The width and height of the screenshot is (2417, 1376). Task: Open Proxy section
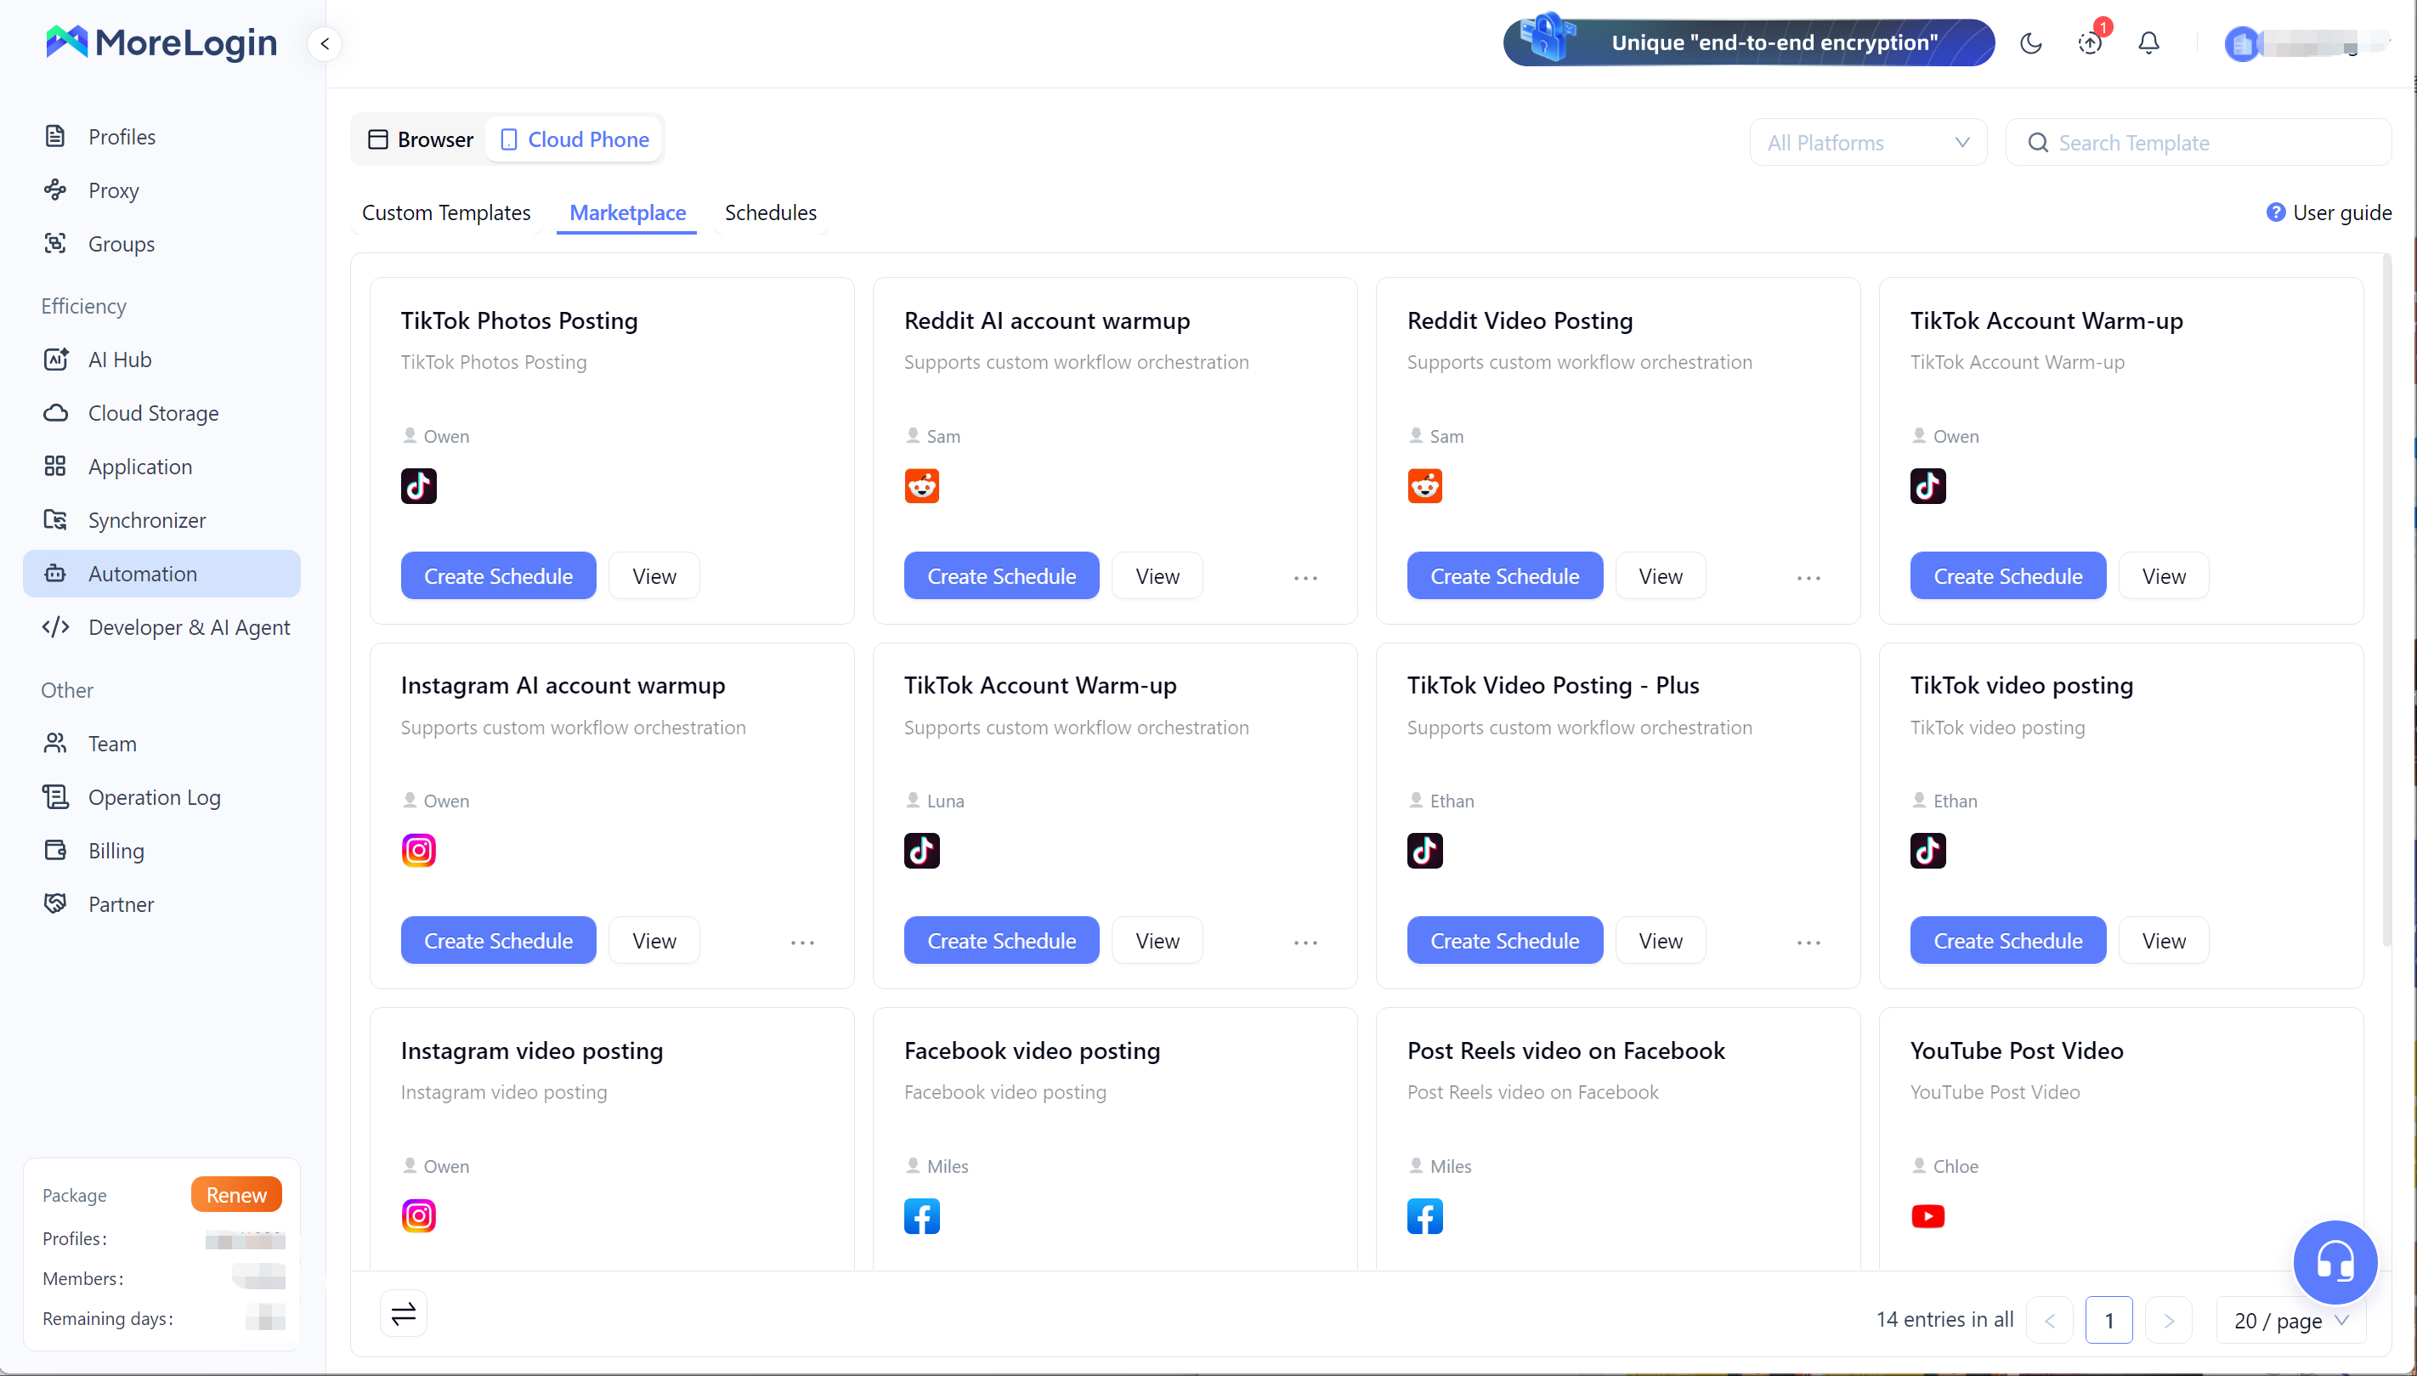[x=161, y=190]
